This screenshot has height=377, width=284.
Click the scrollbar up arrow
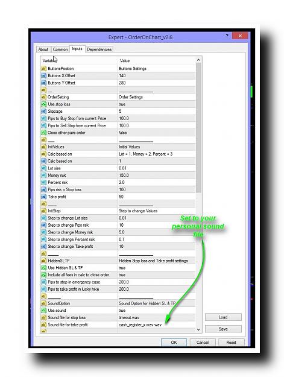[198, 60]
